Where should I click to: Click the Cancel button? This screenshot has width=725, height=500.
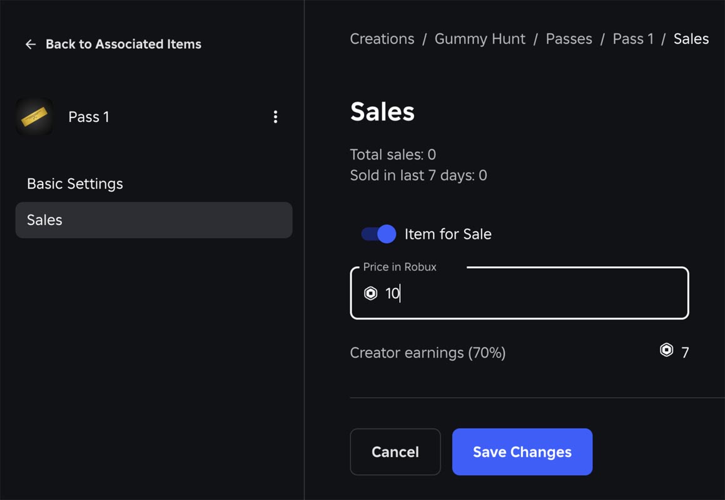[395, 451]
